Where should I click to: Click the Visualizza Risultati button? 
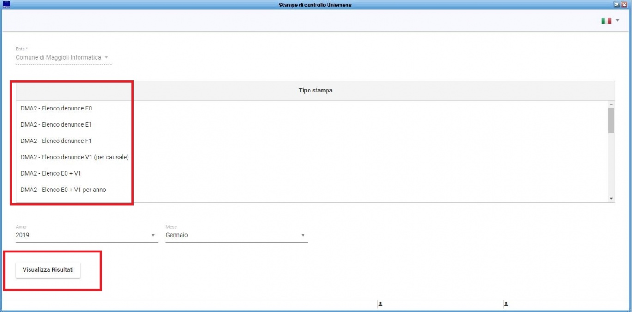tap(48, 270)
